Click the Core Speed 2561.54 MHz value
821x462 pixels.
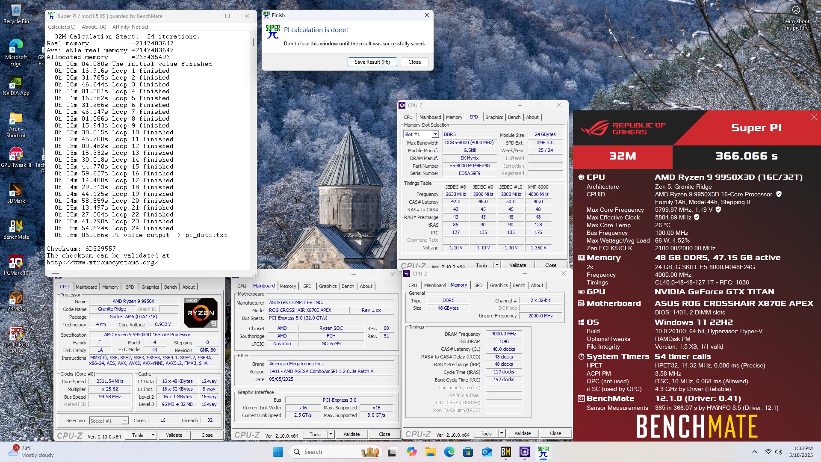point(110,381)
